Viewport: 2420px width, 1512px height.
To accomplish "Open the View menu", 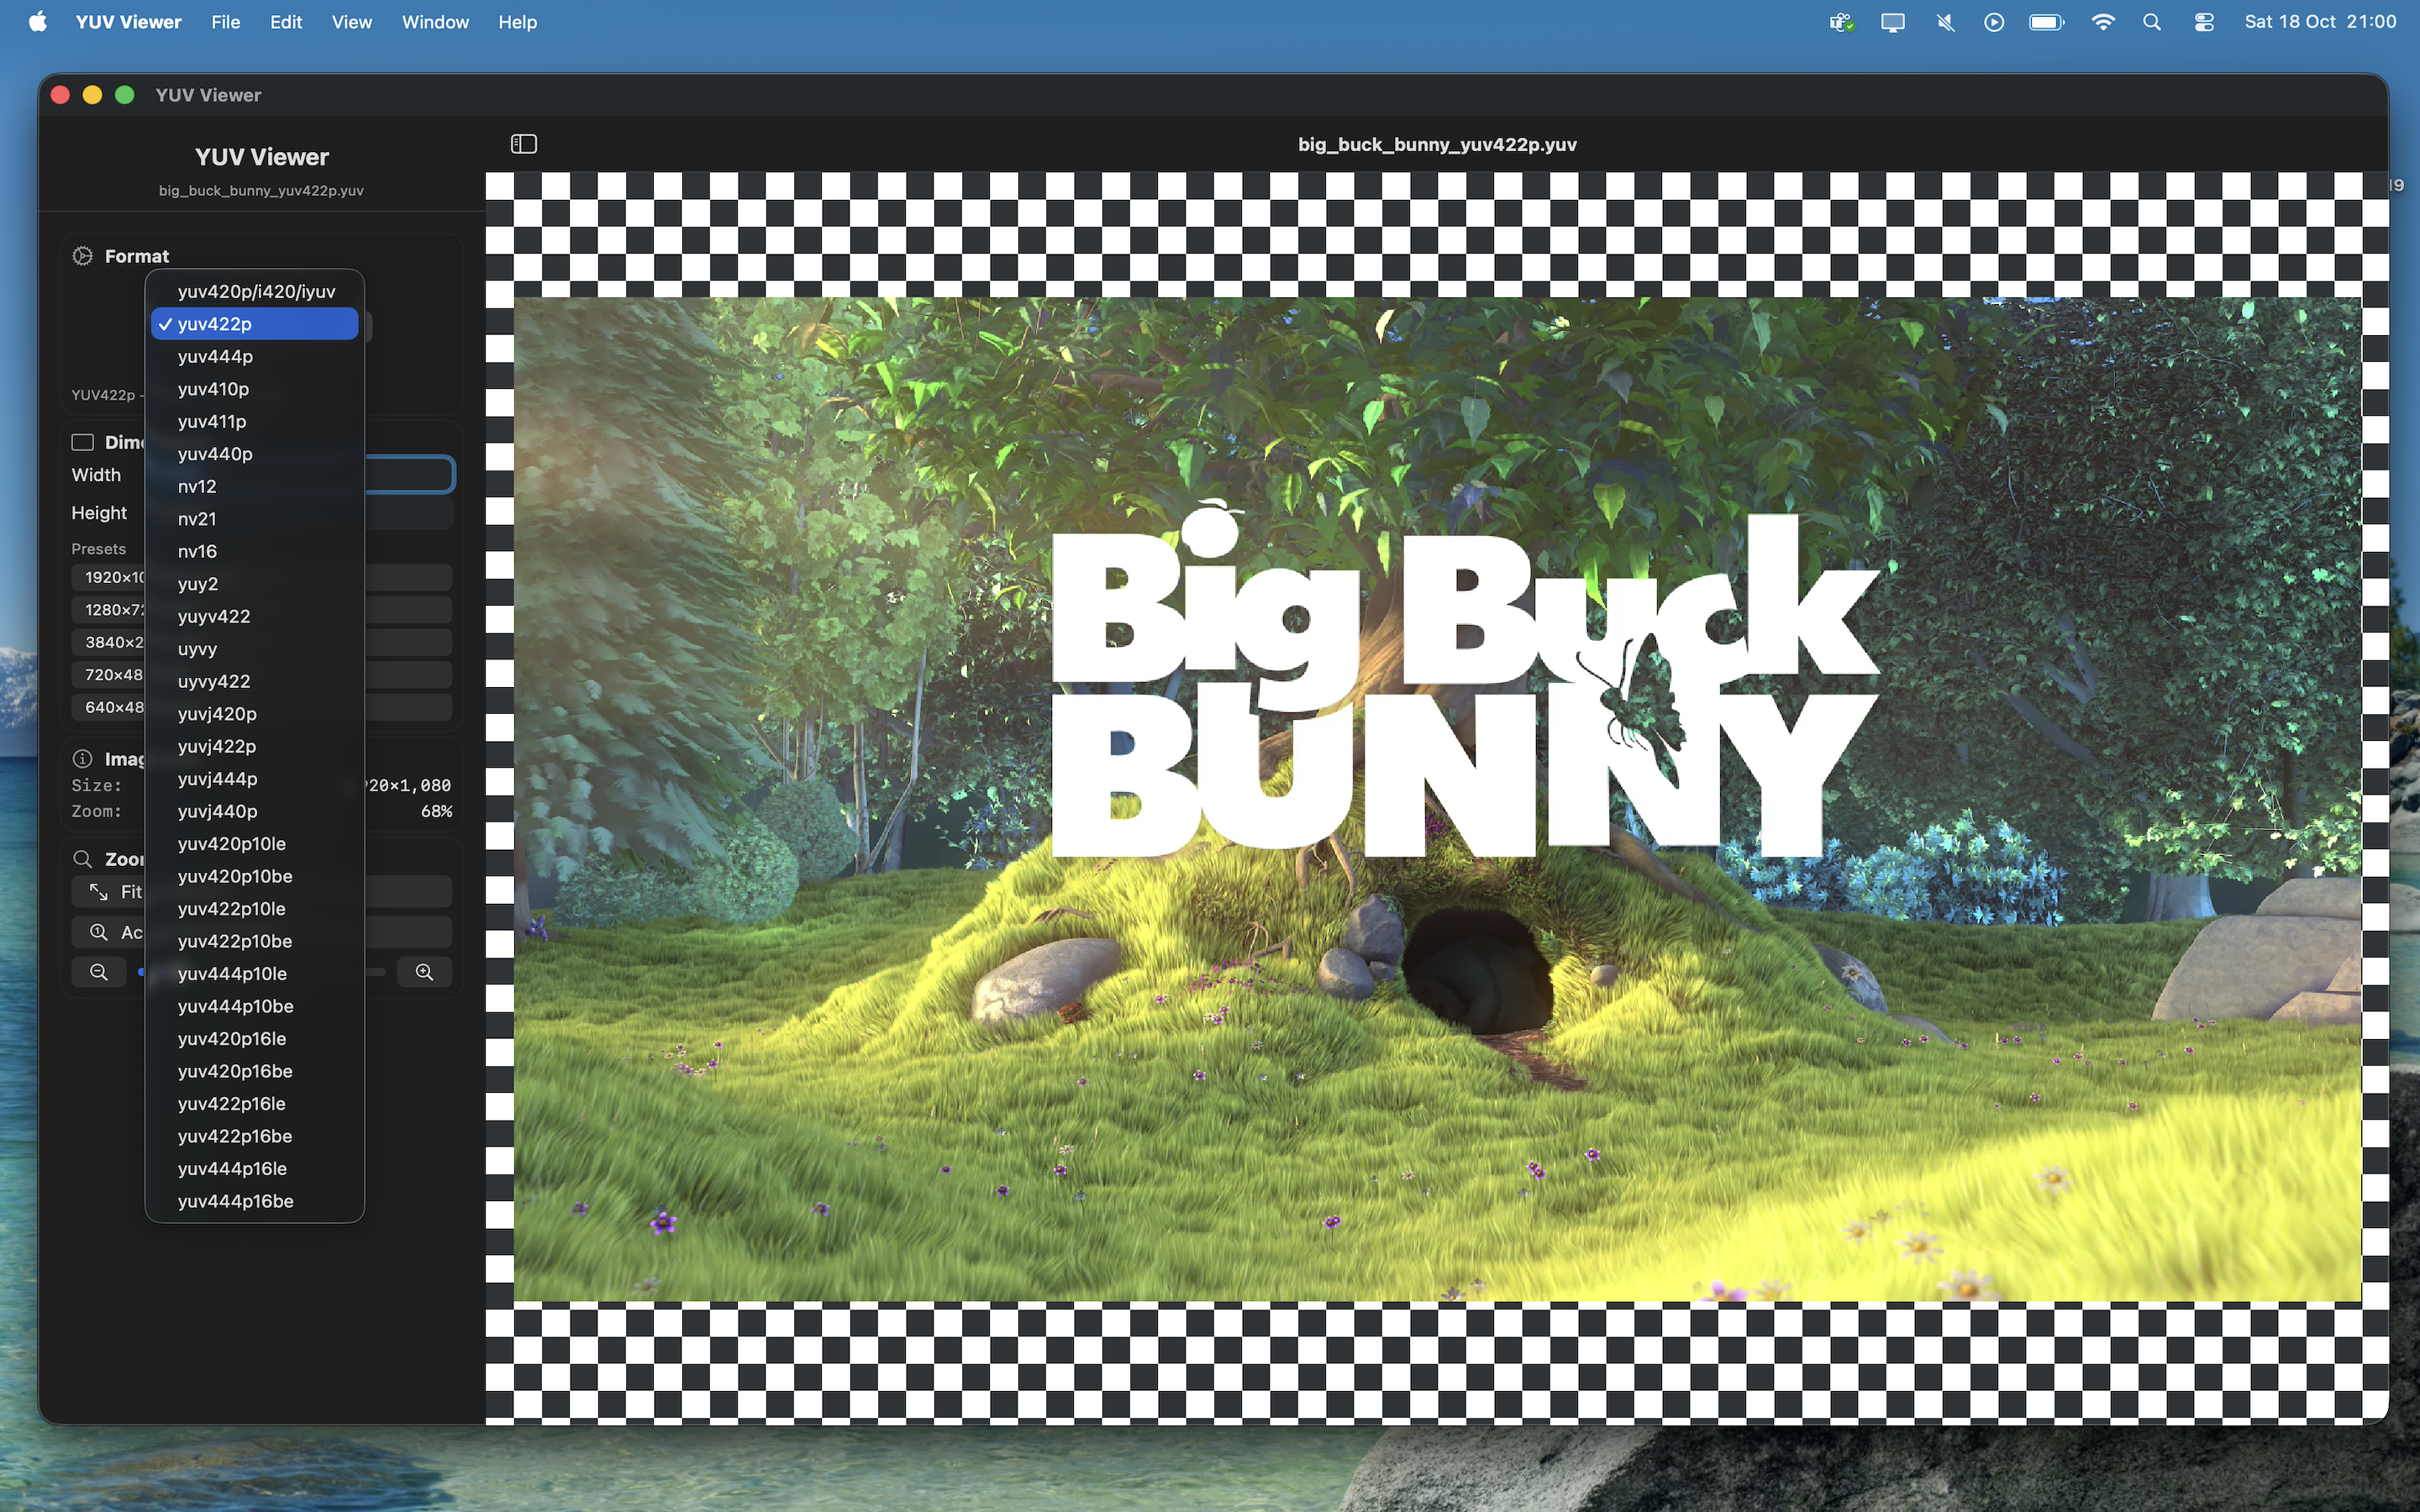I will pyautogui.click(x=351, y=22).
